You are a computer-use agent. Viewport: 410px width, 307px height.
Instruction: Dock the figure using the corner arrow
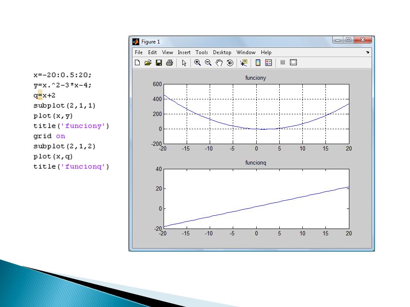coord(367,52)
